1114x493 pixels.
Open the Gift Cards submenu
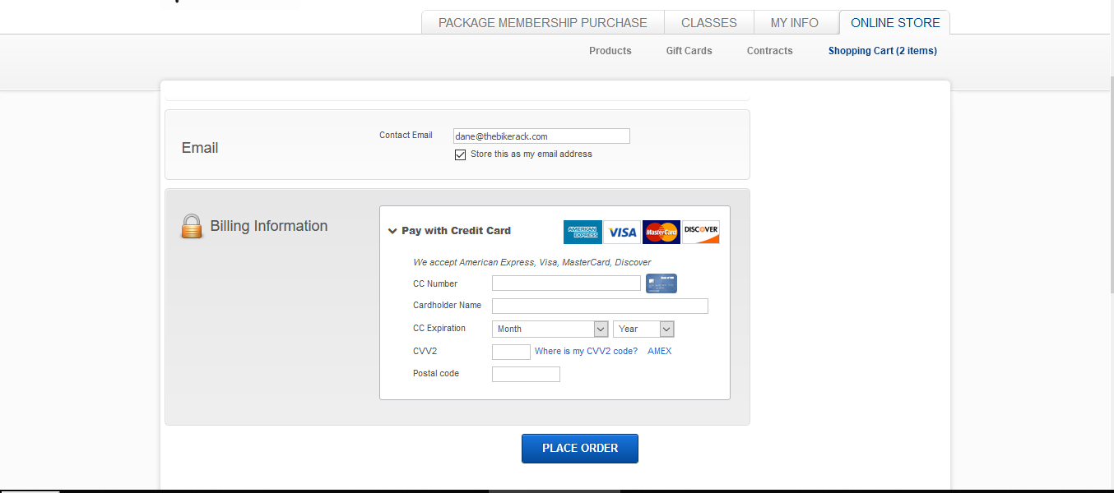pyautogui.click(x=689, y=51)
